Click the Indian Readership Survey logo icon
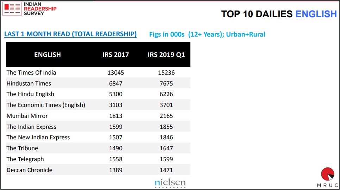The height and width of the screenshot is (190, 340). (12, 9)
